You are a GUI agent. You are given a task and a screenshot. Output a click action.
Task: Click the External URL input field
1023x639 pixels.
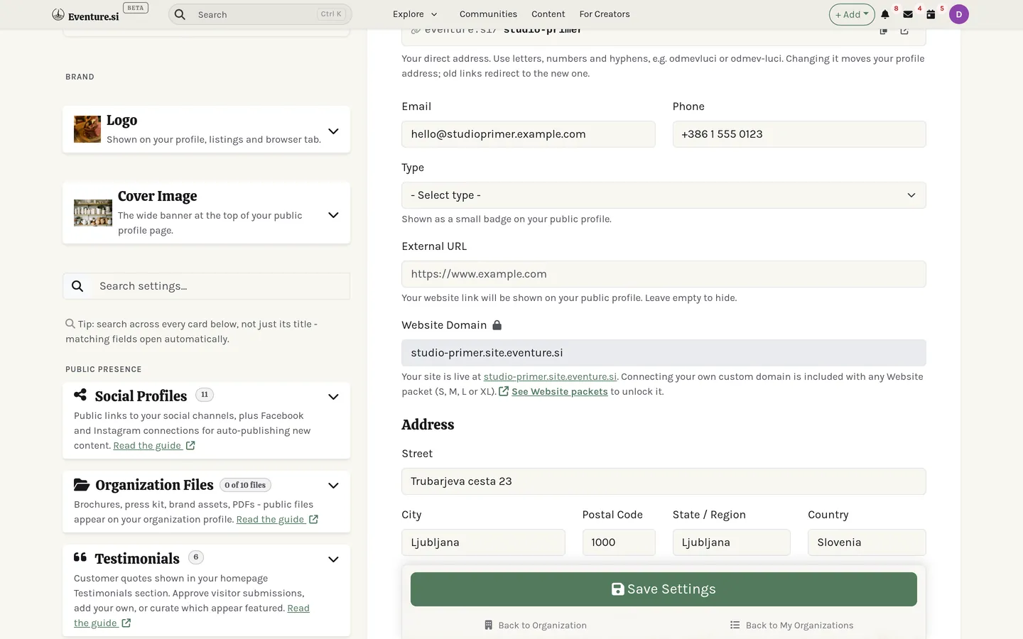click(664, 274)
